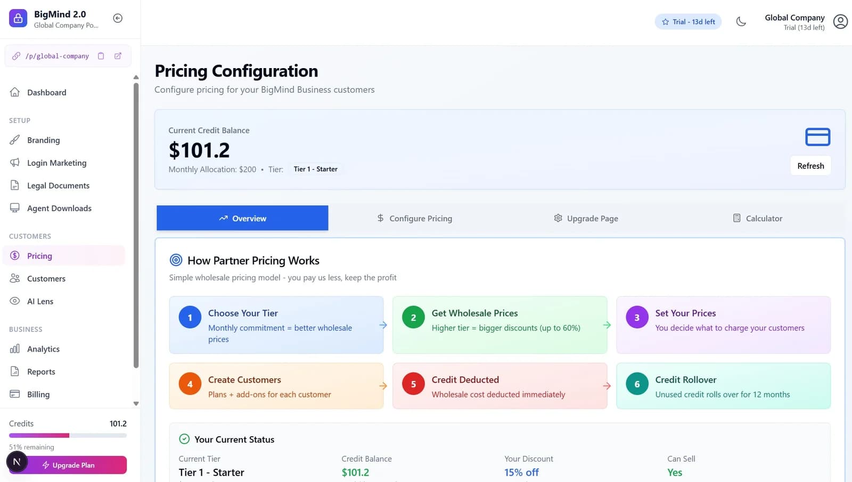Click the credit card icon near Refresh
This screenshot has width=852, height=482.
coord(817,137)
